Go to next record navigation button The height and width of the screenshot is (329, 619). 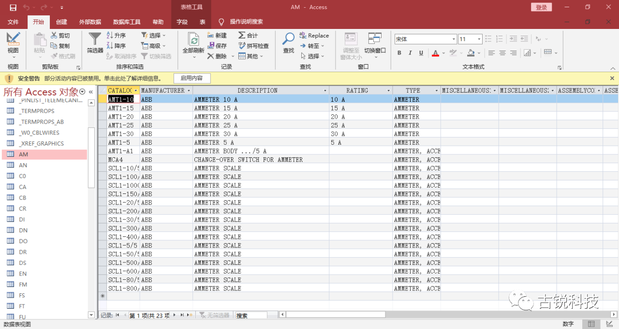coord(175,315)
